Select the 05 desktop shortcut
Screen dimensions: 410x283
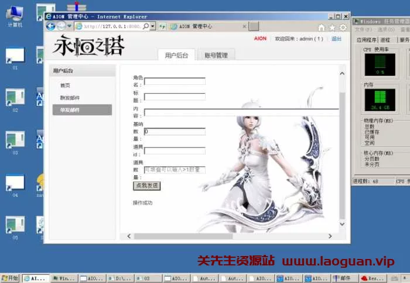(x=15, y=228)
